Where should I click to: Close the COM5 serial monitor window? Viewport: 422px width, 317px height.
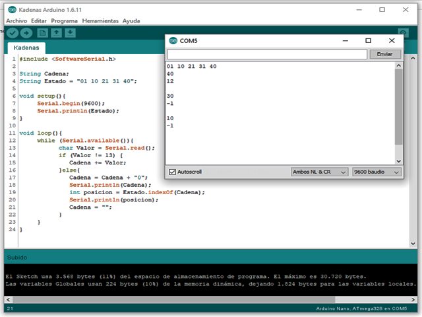coord(392,41)
